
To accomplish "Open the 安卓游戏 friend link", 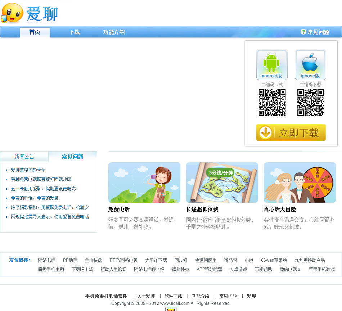I will coord(238,269).
